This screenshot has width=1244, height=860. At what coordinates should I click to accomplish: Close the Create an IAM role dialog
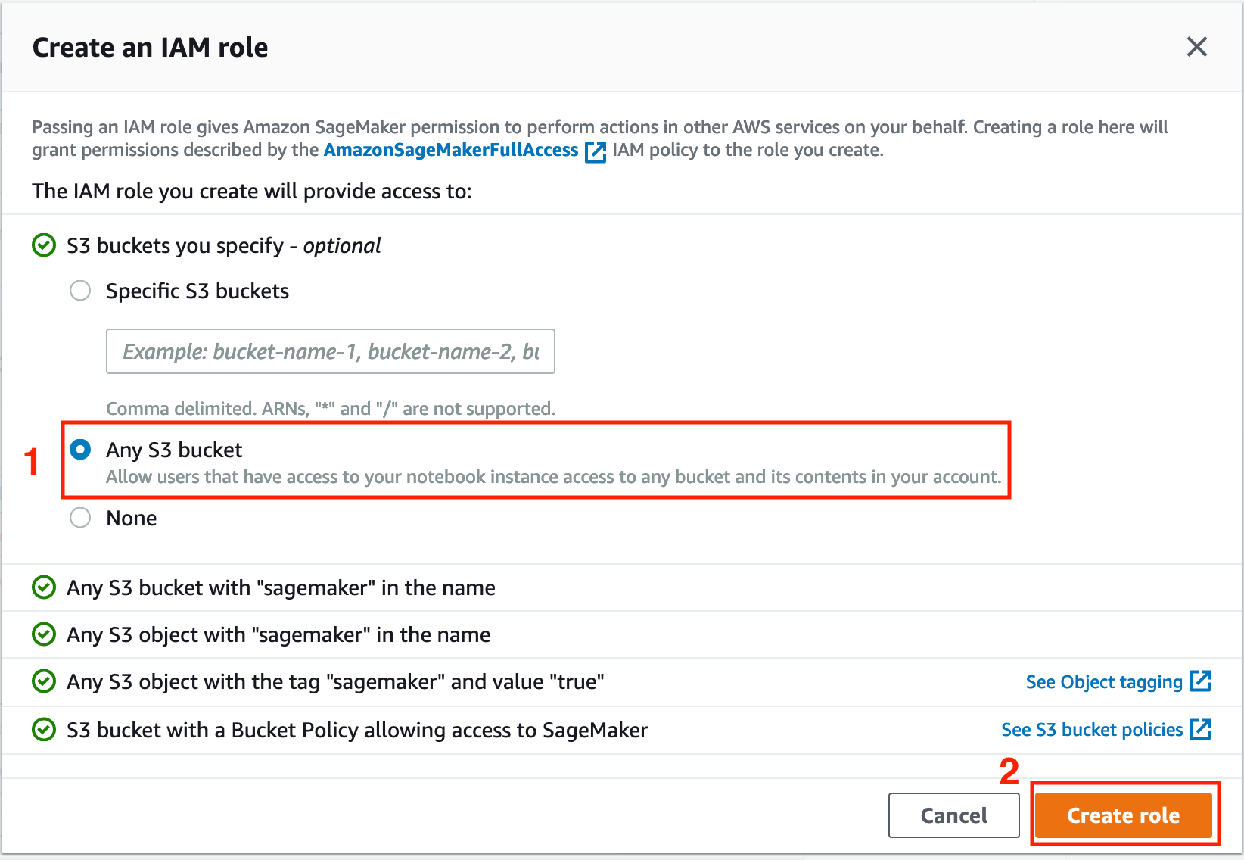pyautogui.click(x=1196, y=47)
